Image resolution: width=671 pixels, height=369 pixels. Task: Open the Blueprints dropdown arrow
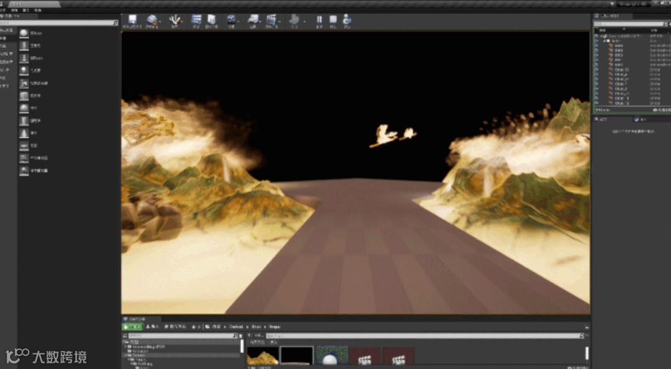click(x=262, y=20)
